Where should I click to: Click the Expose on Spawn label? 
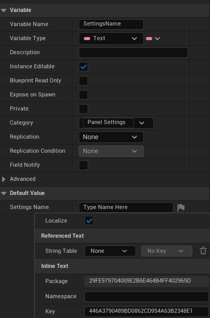tap(33, 95)
